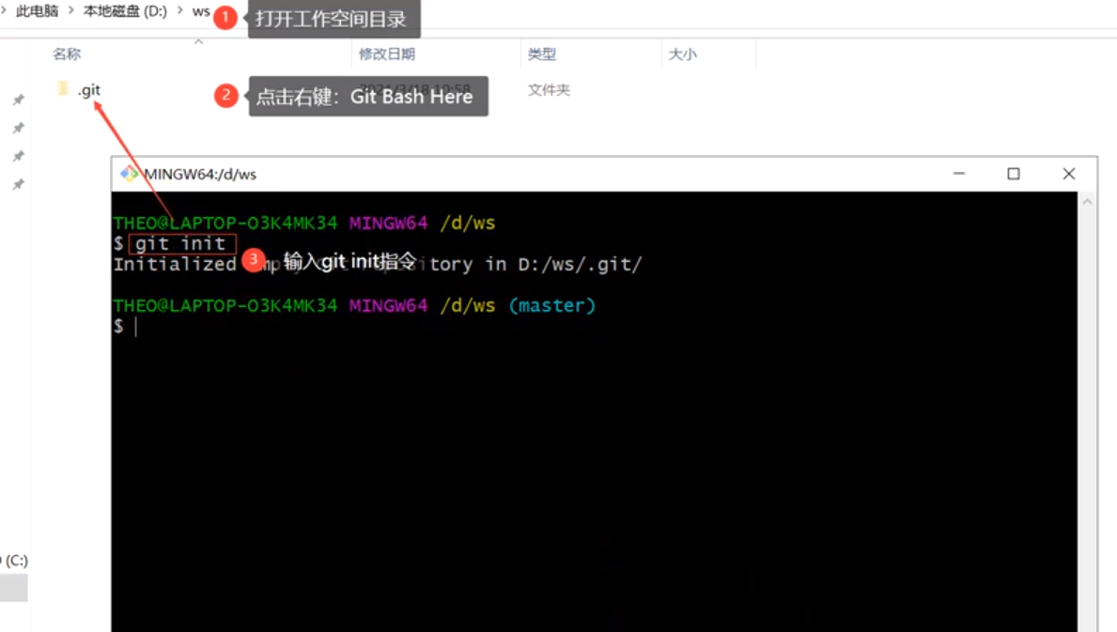Image resolution: width=1117 pixels, height=632 pixels.
Task: Click D:/ws/.git/ path in terminal output
Action: pos(580,264)
